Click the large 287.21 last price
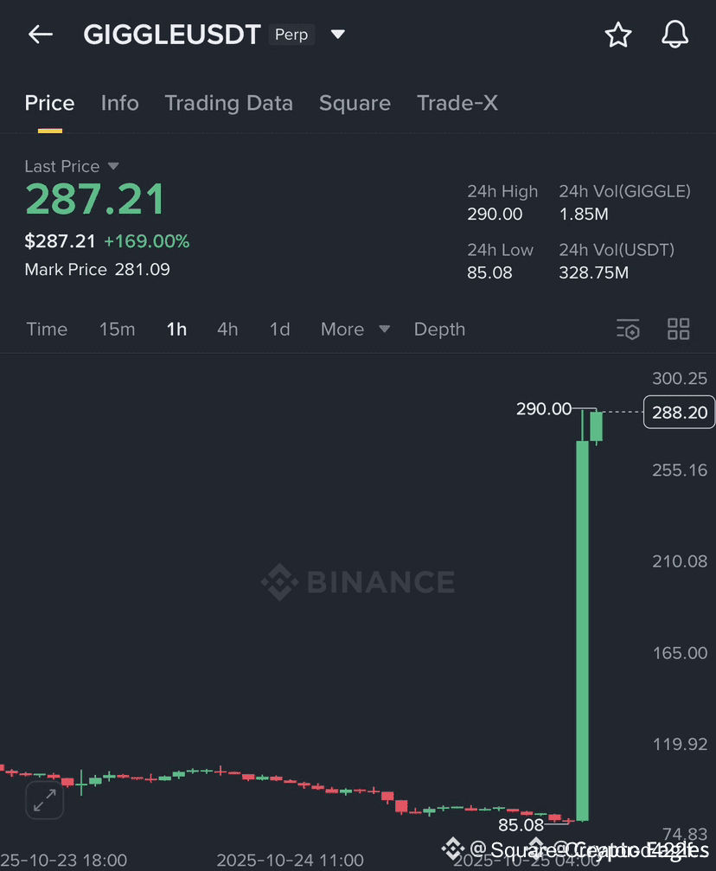The image size is (716, 871). (95, 199)
